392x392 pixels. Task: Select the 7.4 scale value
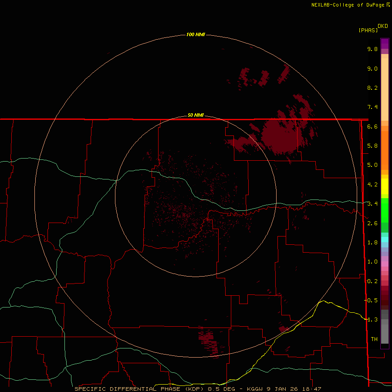372,107
